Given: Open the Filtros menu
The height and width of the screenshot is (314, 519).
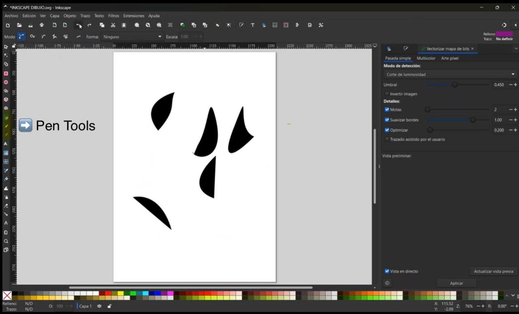Looking at the screenshot, I should 114,16.
